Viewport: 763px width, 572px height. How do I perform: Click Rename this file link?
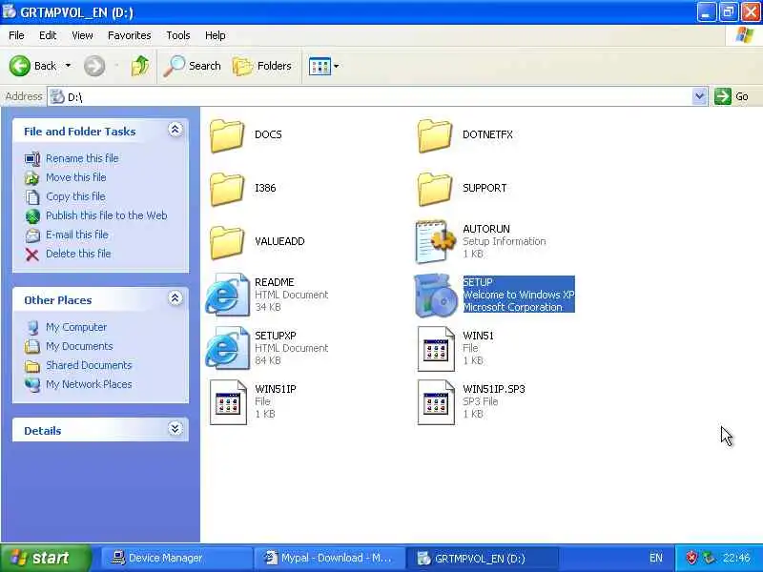click(x=82, y=158)
